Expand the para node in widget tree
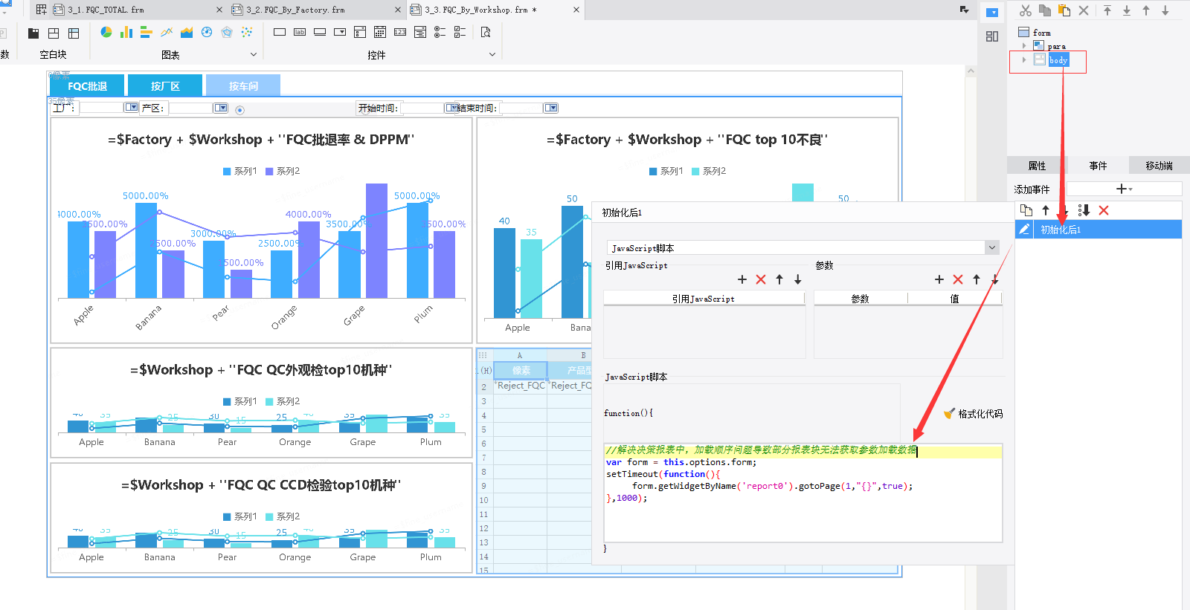 coord(1024,46)
